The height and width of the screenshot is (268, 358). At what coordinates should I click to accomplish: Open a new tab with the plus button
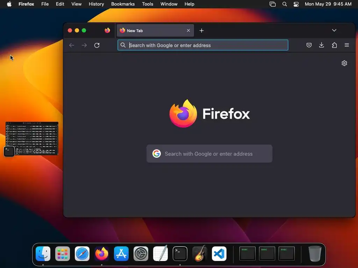(x=201, y=31)
